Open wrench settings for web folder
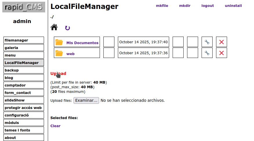The image size is (254, 141). click(x=207, y=53)
